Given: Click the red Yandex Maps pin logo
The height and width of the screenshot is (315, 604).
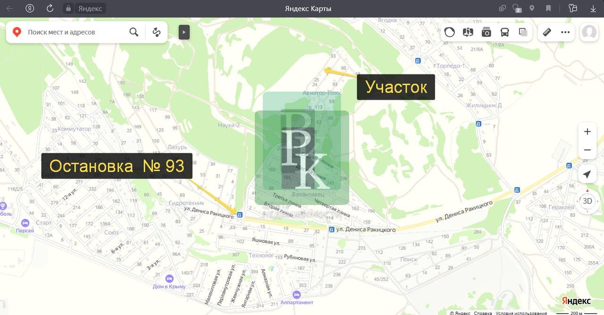Looking at the screenshot, I should point(17,32).
